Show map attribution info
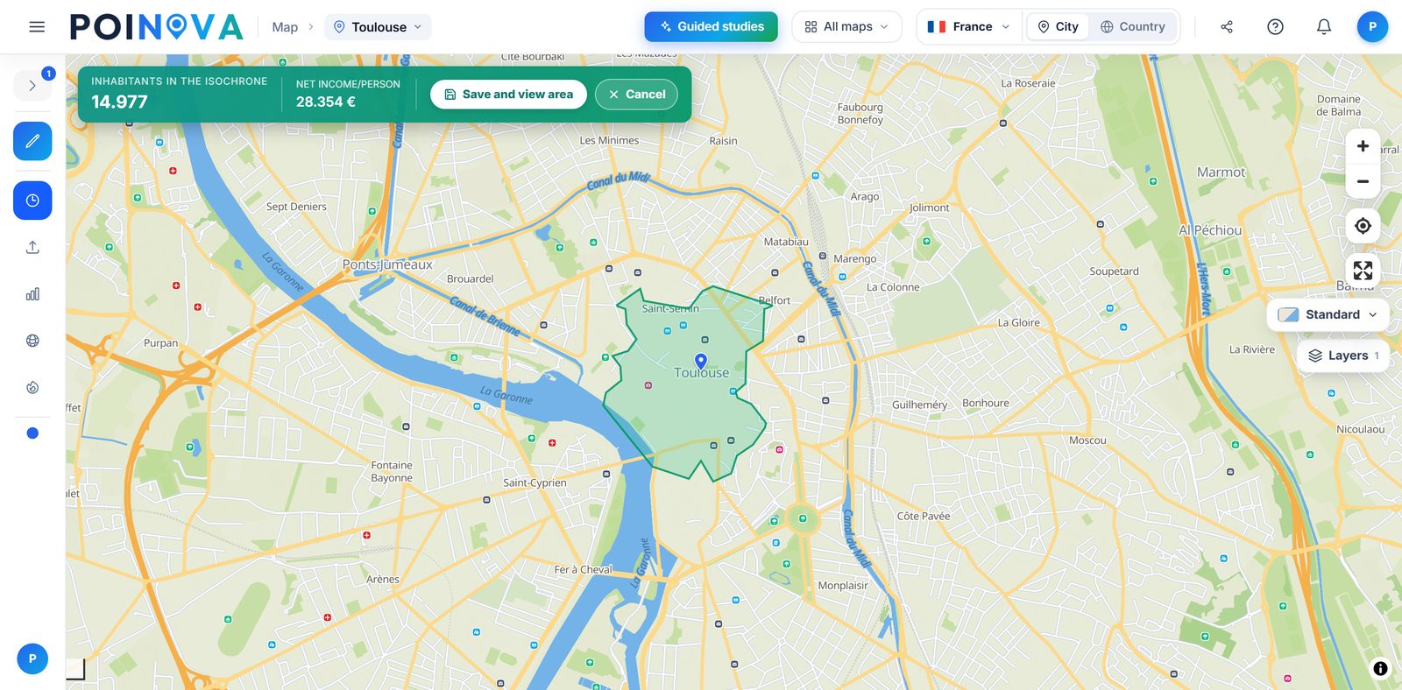The image size is (1402, 690). tap(1380, 669)
